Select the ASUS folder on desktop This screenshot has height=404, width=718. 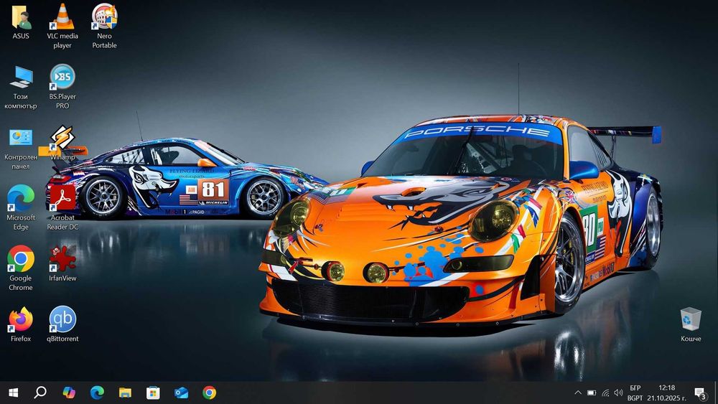click(x=21, y=17)
